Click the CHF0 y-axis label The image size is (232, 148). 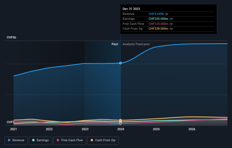coord(10,122)
